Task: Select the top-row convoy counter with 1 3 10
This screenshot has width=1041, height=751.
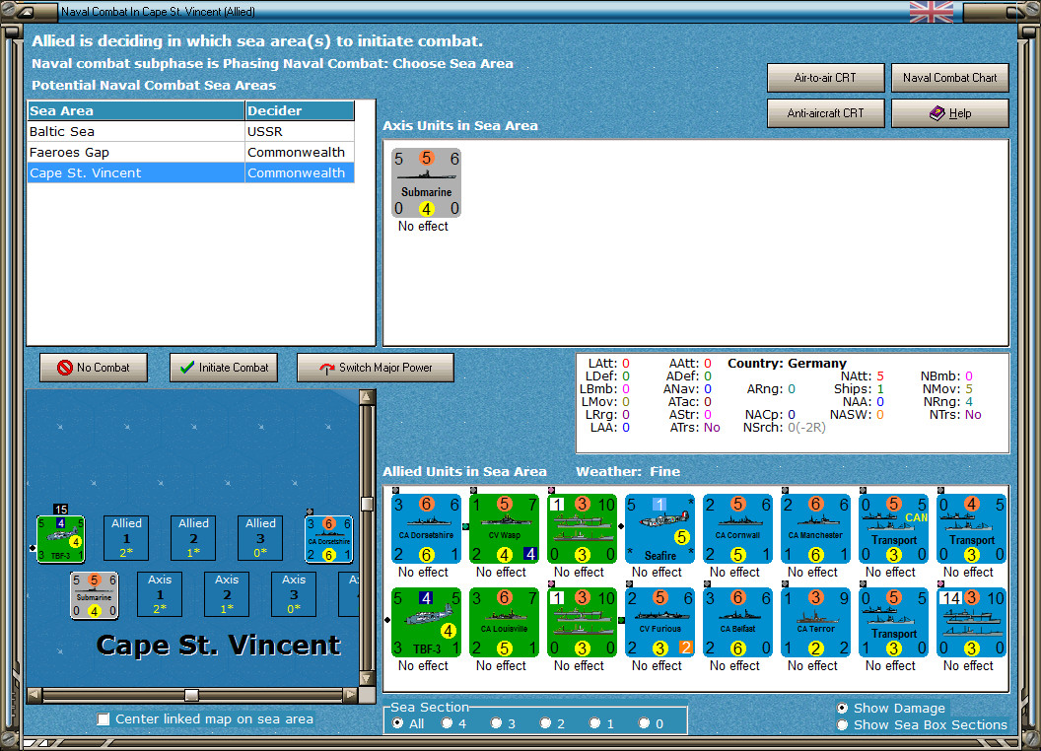Action: point(582,528)
